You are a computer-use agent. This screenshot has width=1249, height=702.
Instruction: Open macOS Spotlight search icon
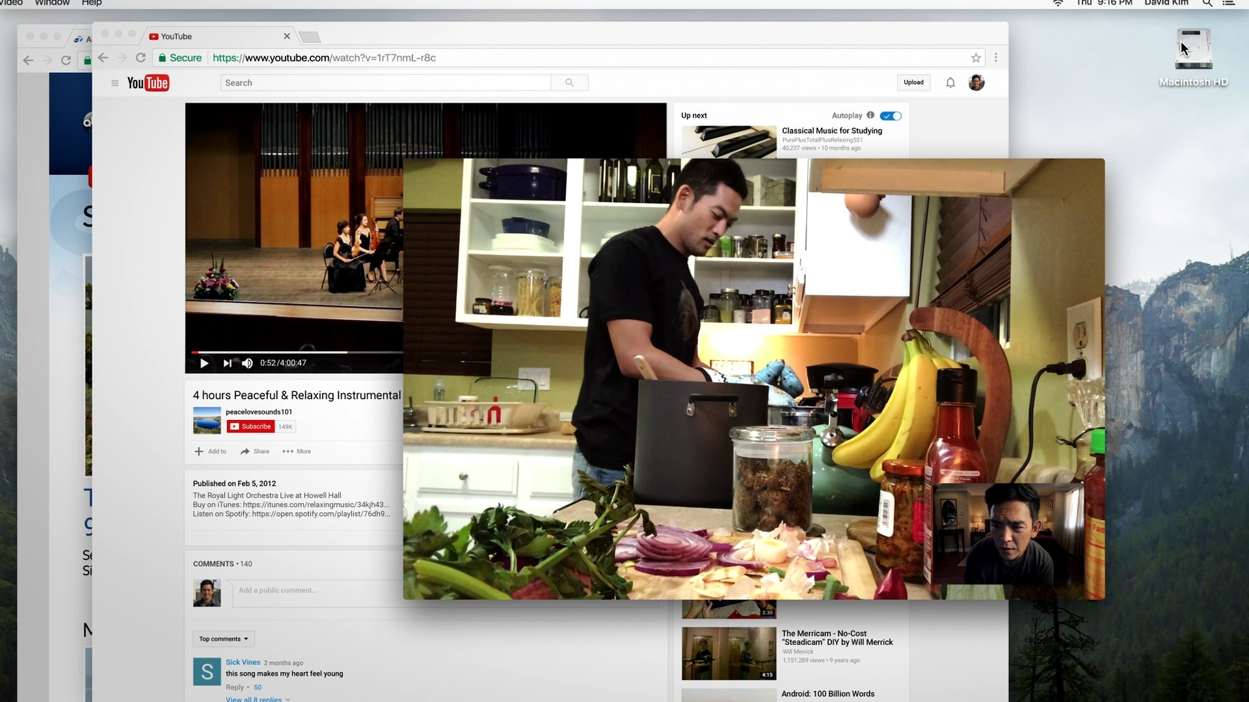coord(1207,3)
